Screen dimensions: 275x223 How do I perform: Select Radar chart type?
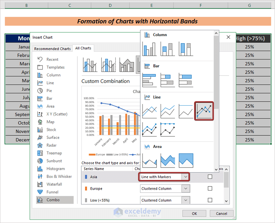pos(55,145)
